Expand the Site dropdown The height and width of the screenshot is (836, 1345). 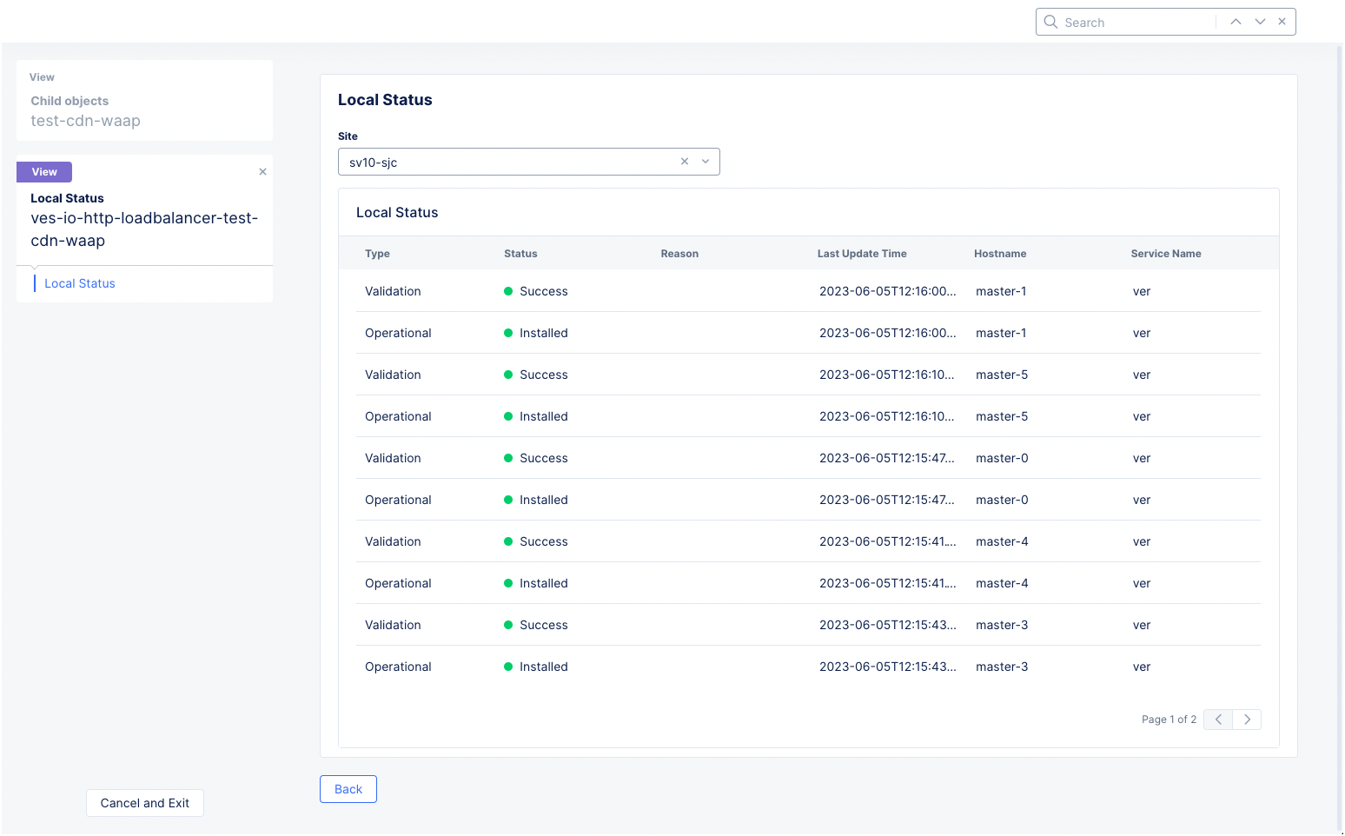click(x=706, y=162)
